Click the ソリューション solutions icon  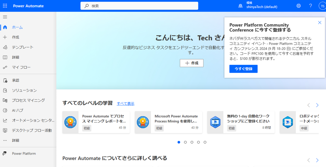point(5,90)
